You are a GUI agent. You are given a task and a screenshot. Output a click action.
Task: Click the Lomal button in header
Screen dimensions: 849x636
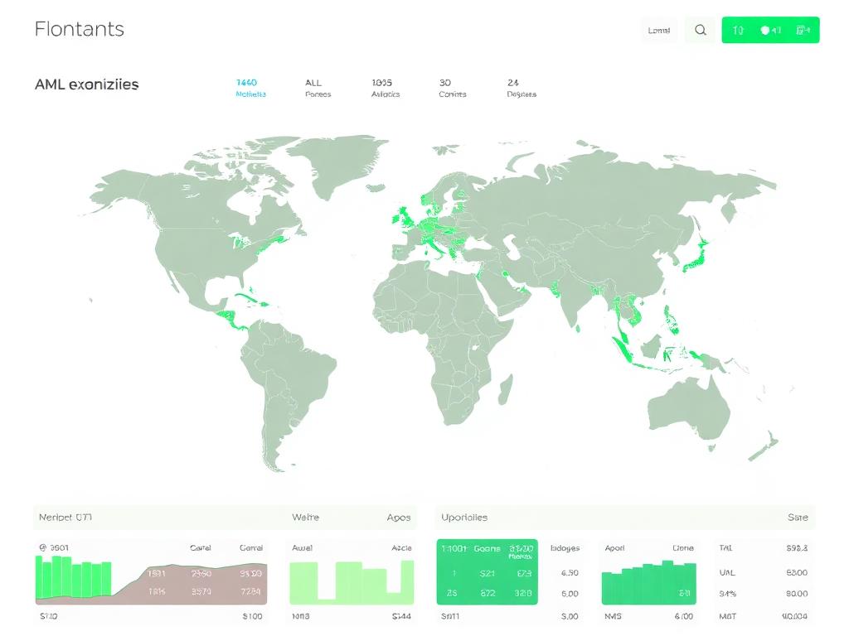pos(659,31)
